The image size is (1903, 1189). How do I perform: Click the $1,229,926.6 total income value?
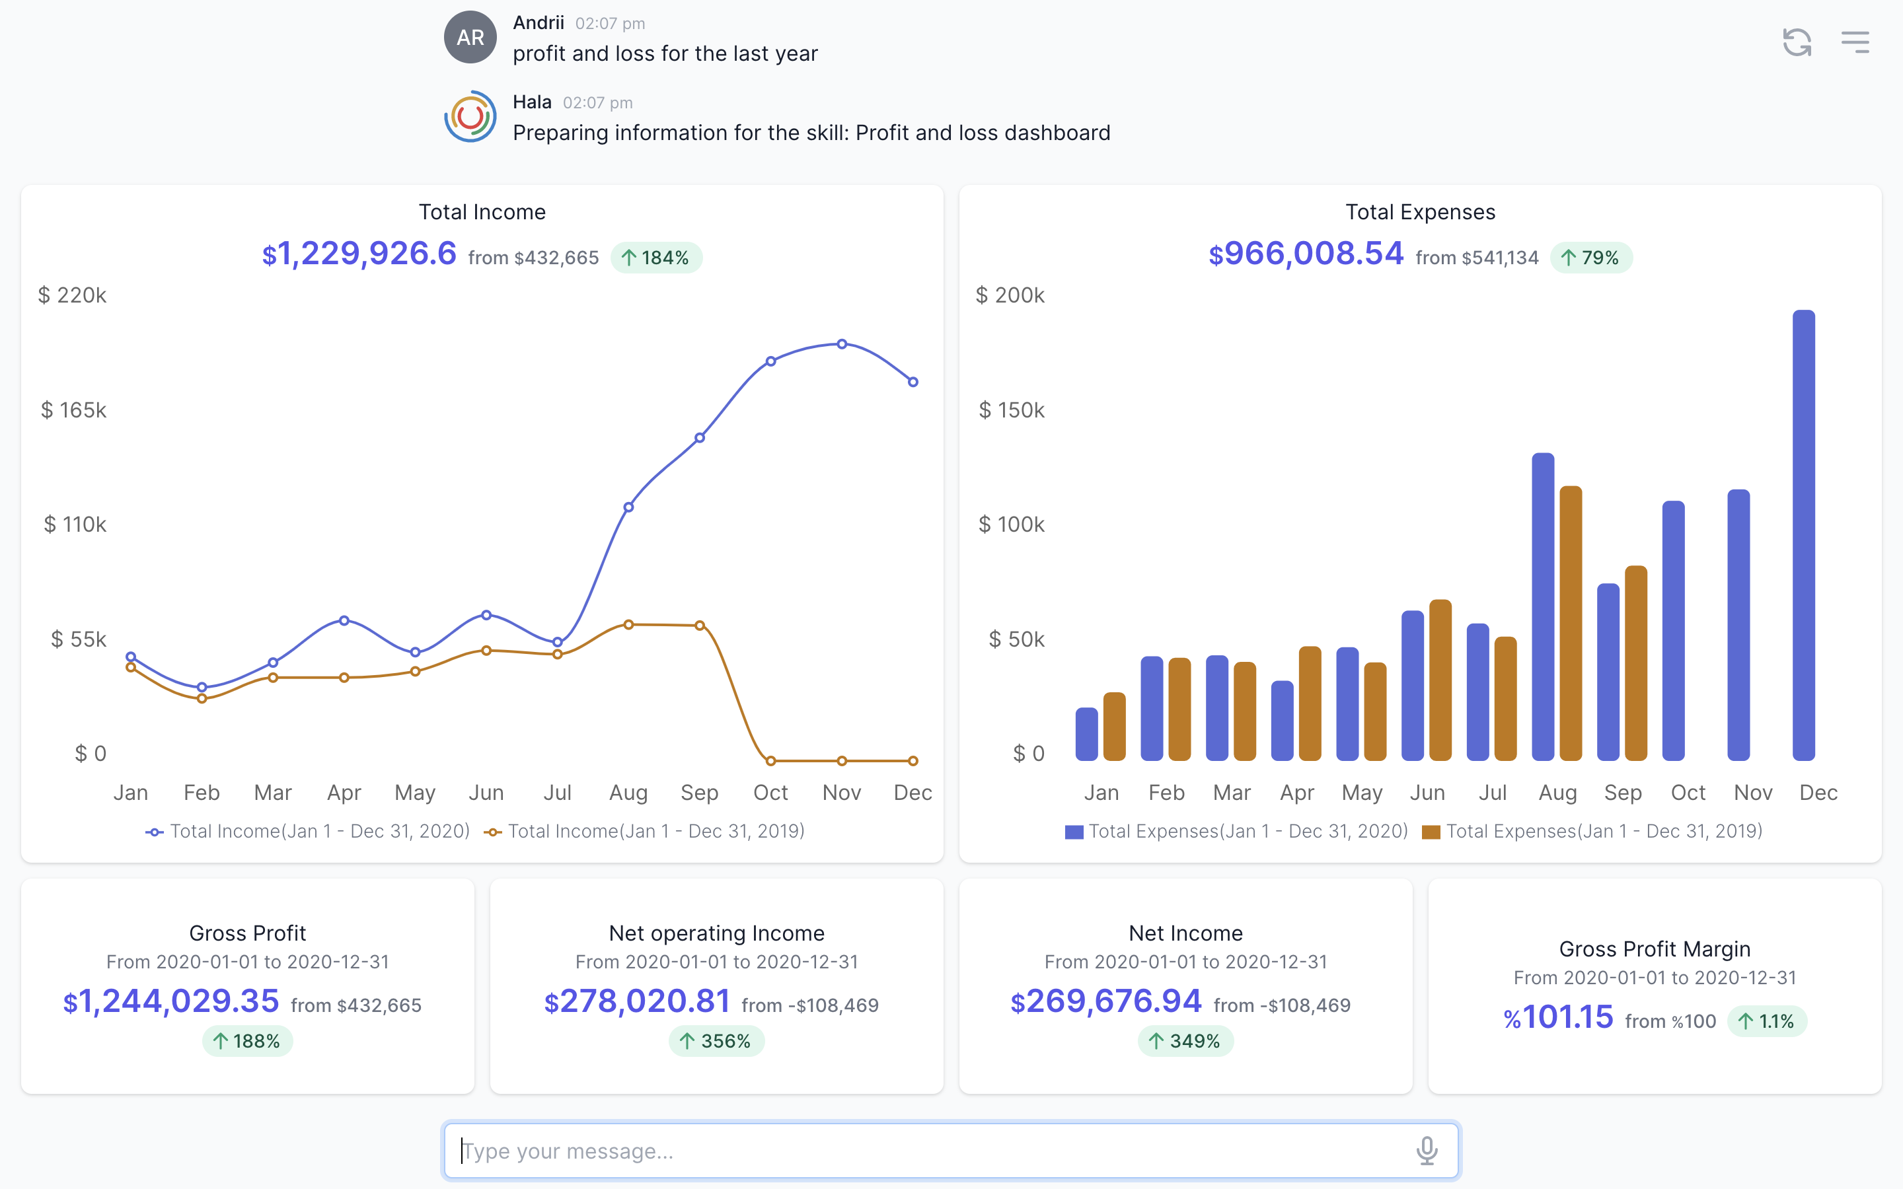359,253
